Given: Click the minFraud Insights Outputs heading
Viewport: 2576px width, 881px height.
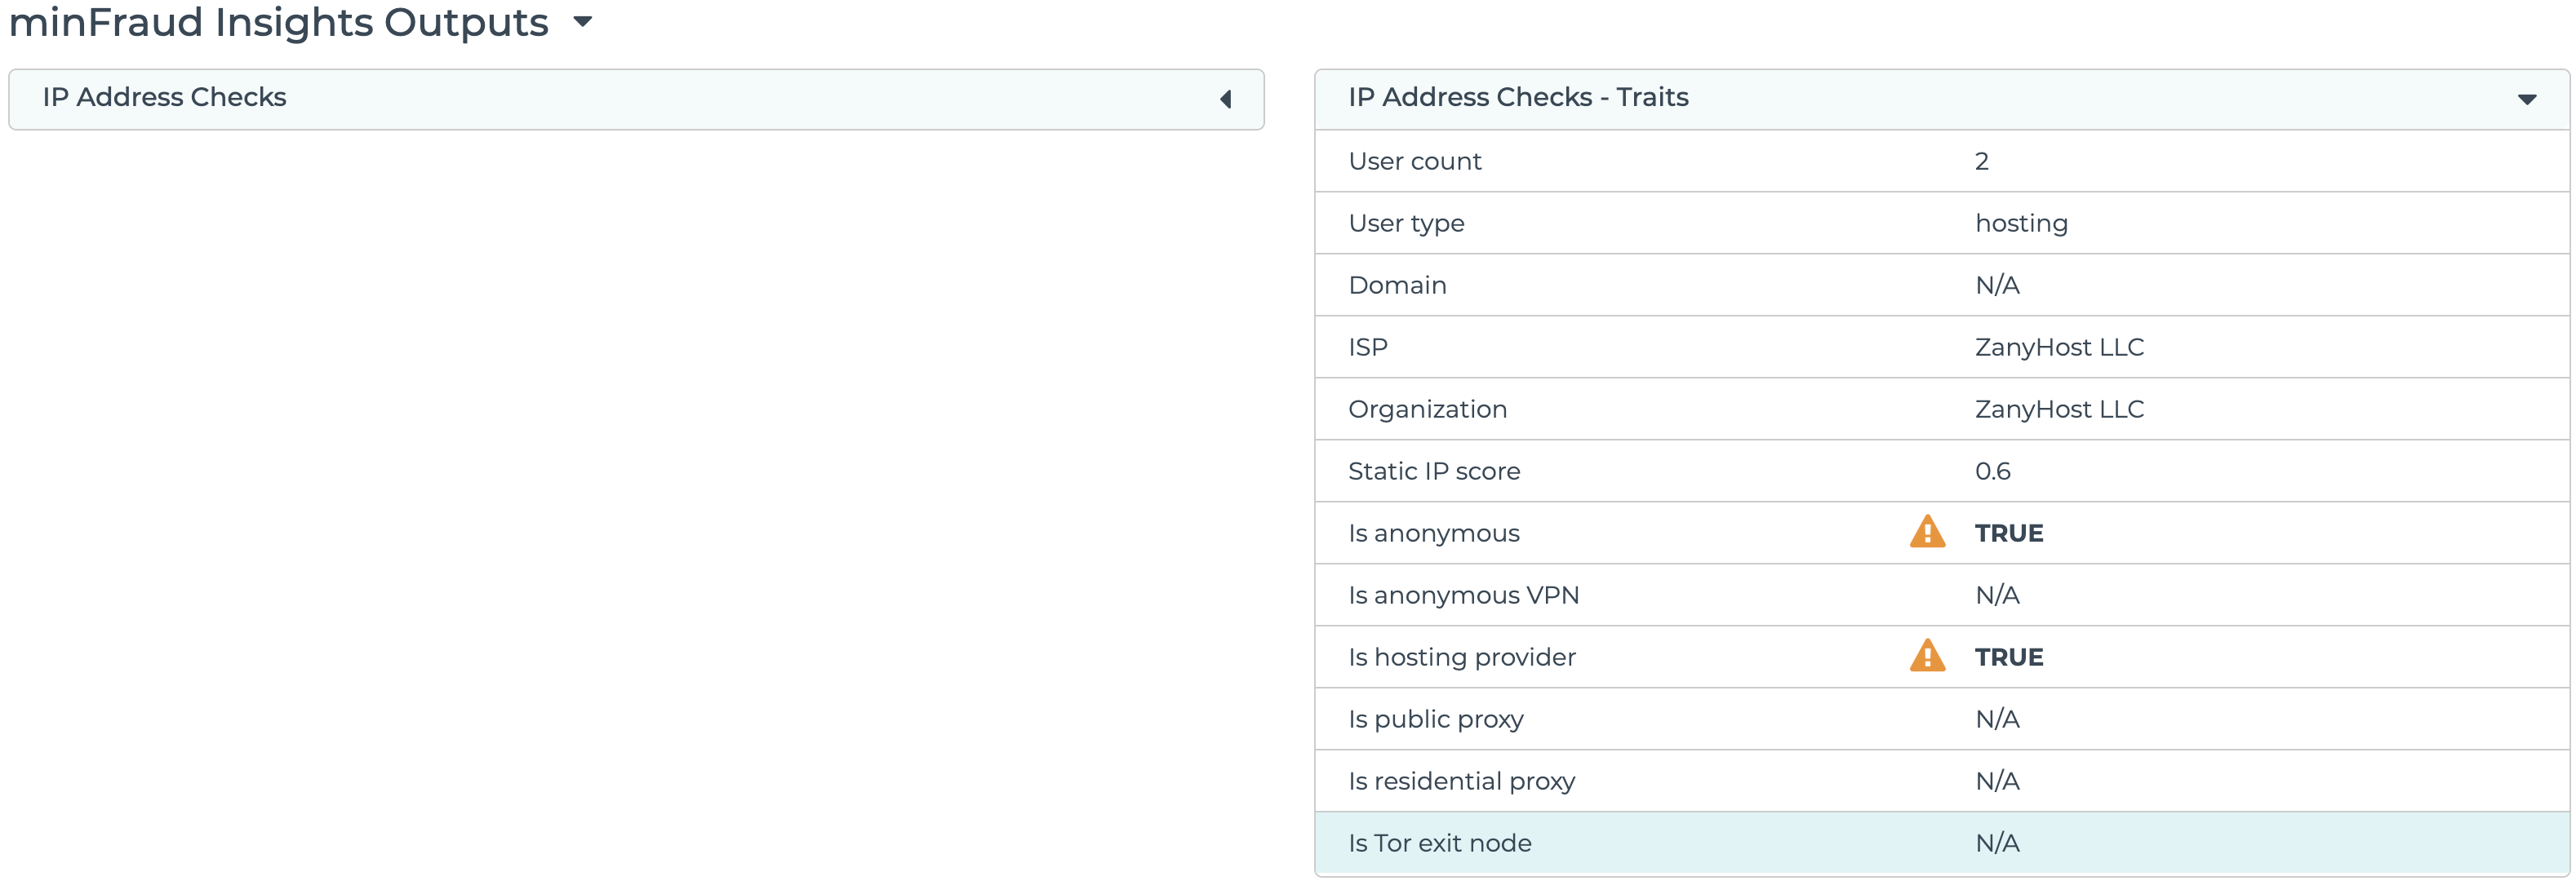Looking at the screenshot, I should 278,22.
